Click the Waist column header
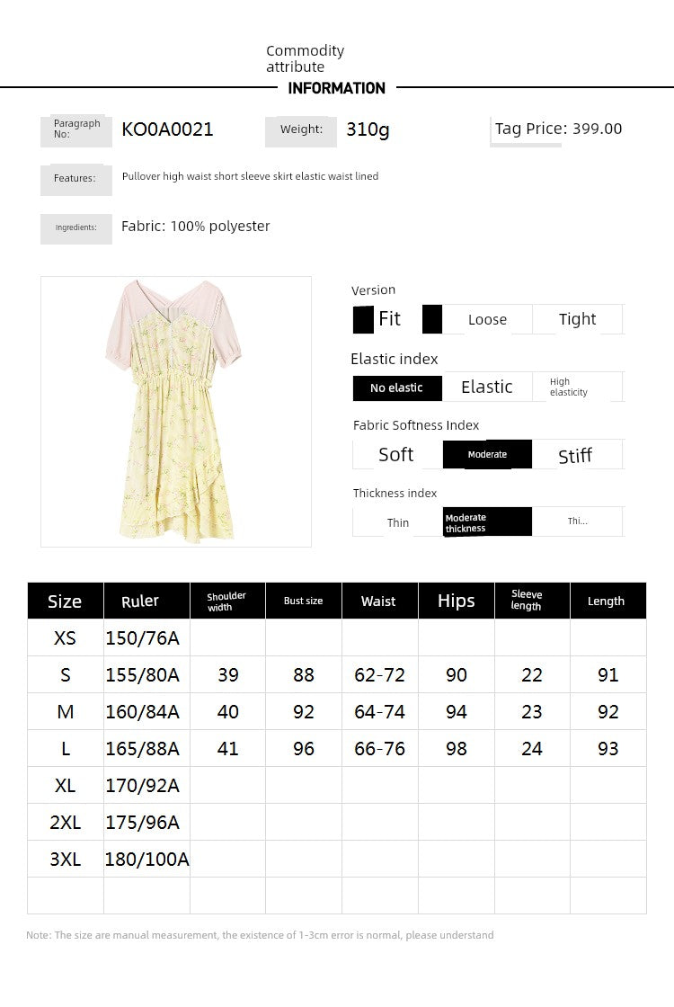The width and height of the screenshot is (674, 1007). (x=379, y=602)
